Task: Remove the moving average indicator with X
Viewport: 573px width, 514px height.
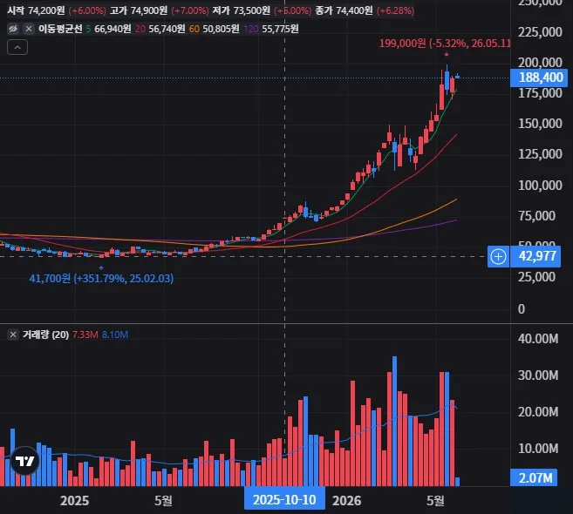Action: [x=29, y=29]
